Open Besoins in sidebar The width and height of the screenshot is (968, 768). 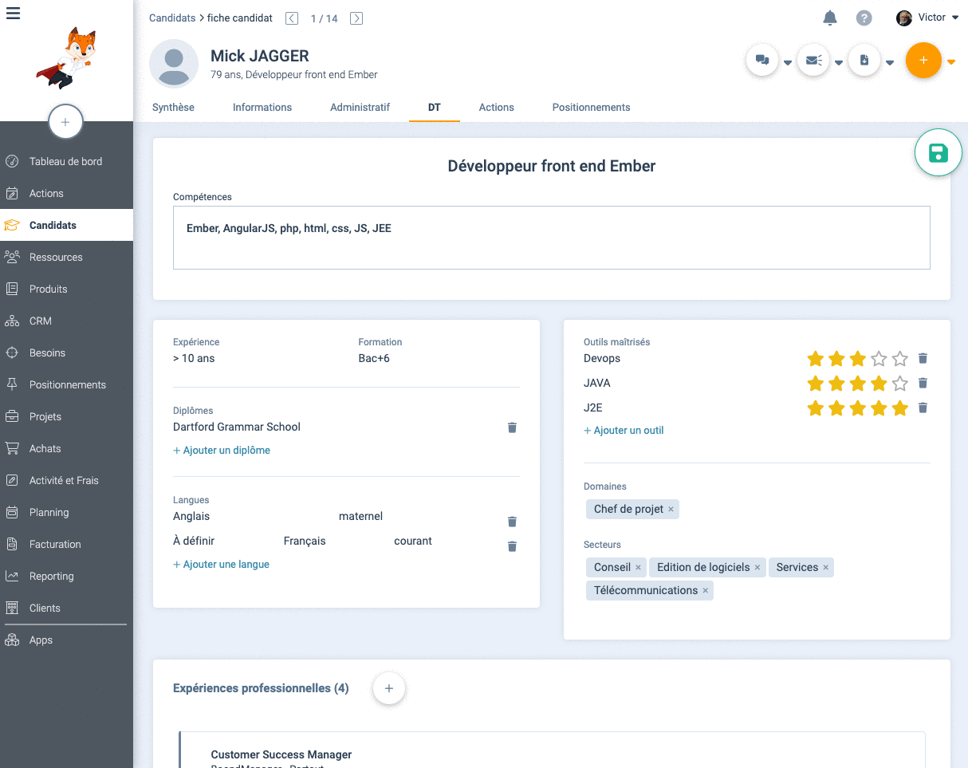point(66,352)
